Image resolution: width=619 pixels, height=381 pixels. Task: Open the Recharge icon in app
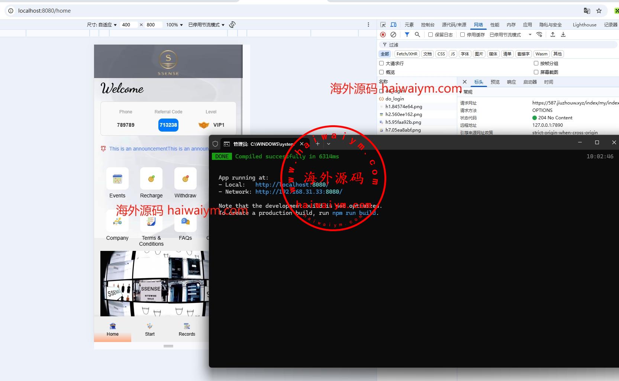point(151,179)
